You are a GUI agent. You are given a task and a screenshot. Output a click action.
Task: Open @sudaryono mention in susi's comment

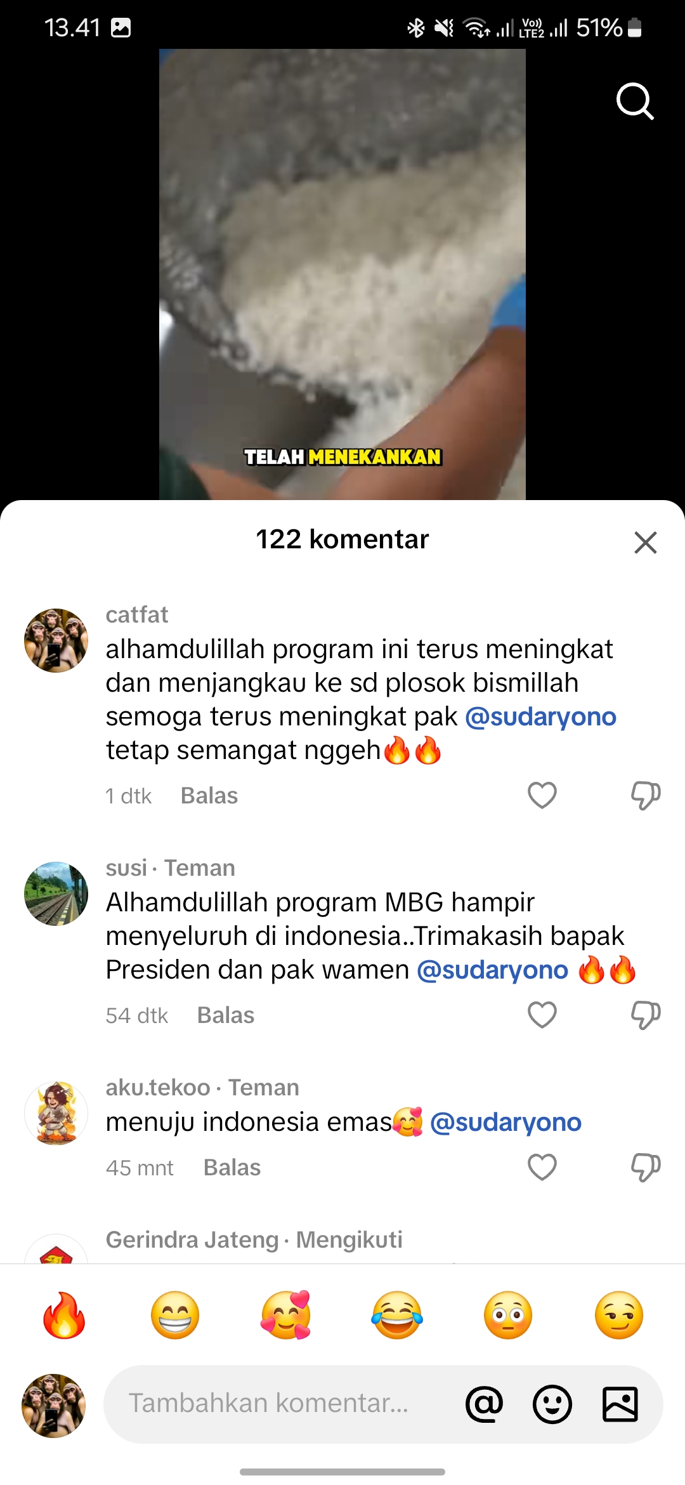492,970
